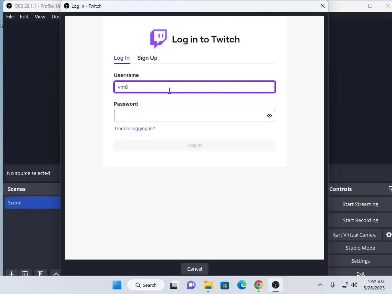Open the File menu in OBS
This screenshot has height=294, width=392.
[x=10, y=16]
